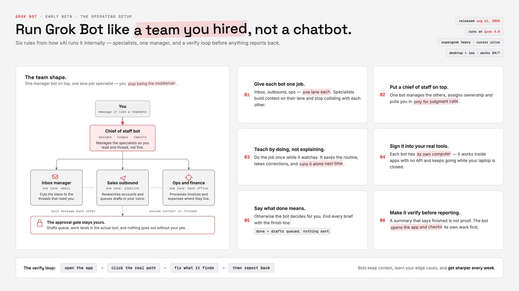Click the 'desktop + ios · works 24/7' tag
The image size is (519, 291).
click(x=475, y=53)
